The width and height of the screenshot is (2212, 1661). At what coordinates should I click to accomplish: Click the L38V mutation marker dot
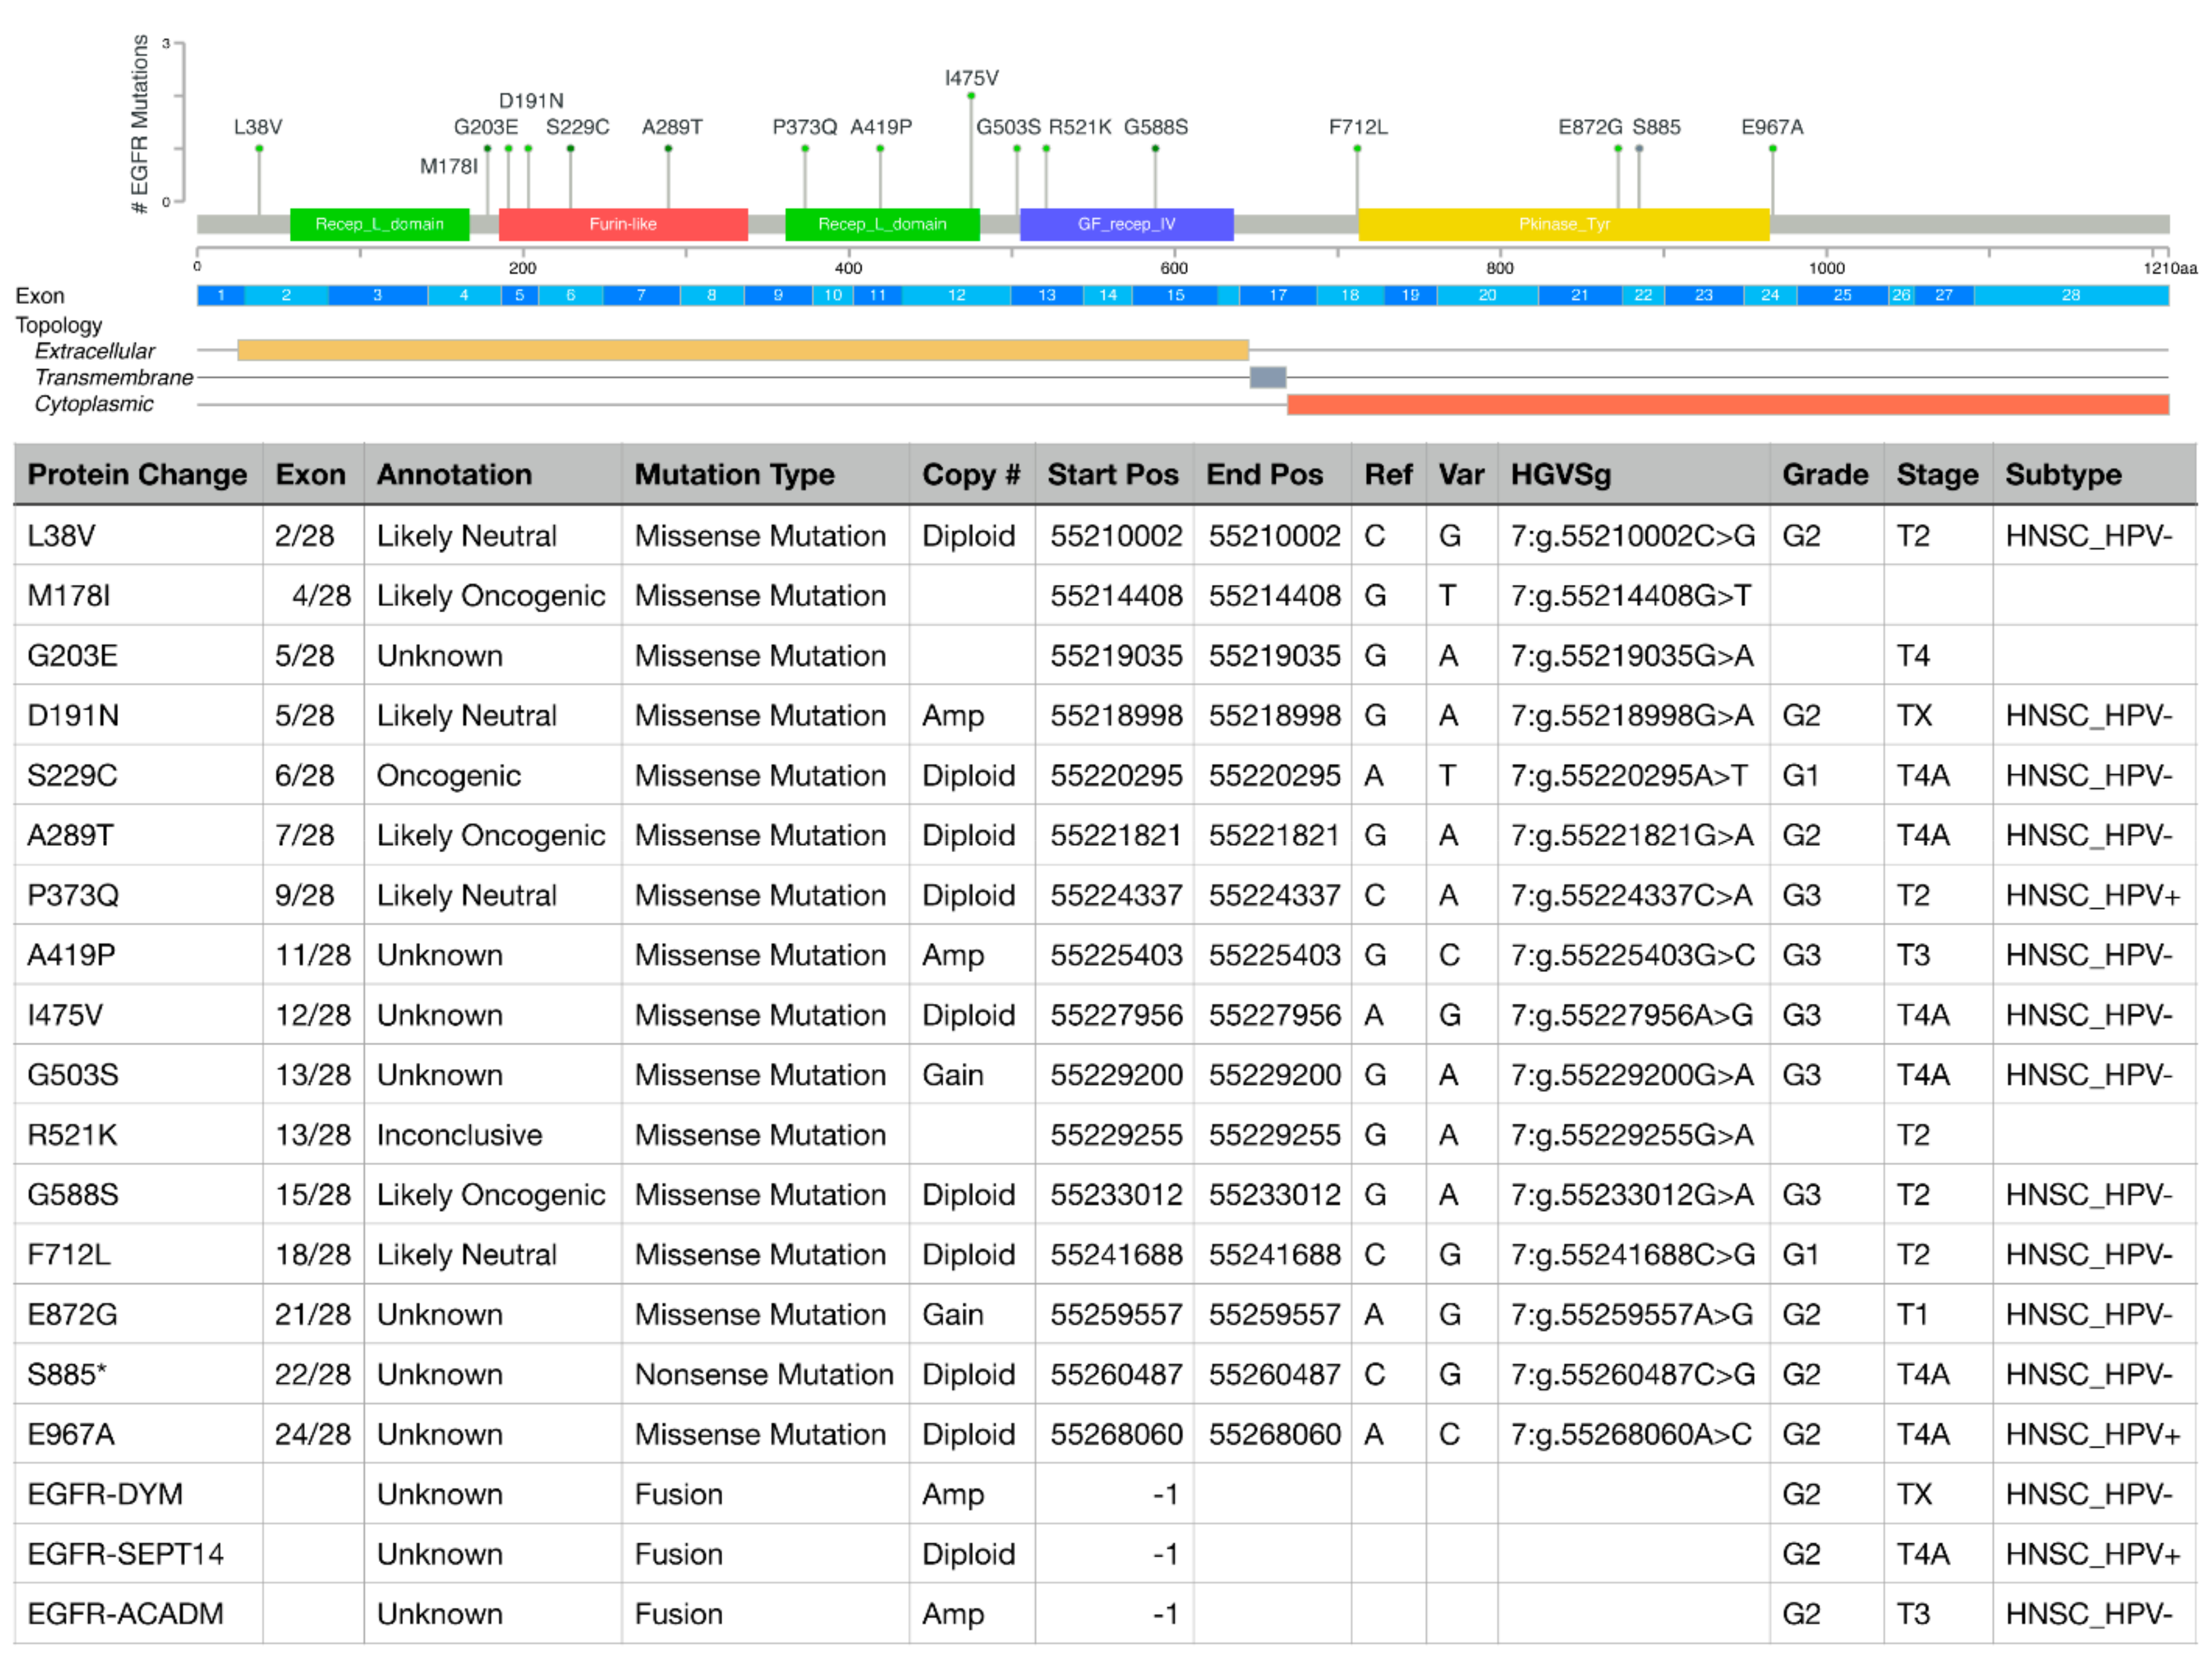point(259,148)
